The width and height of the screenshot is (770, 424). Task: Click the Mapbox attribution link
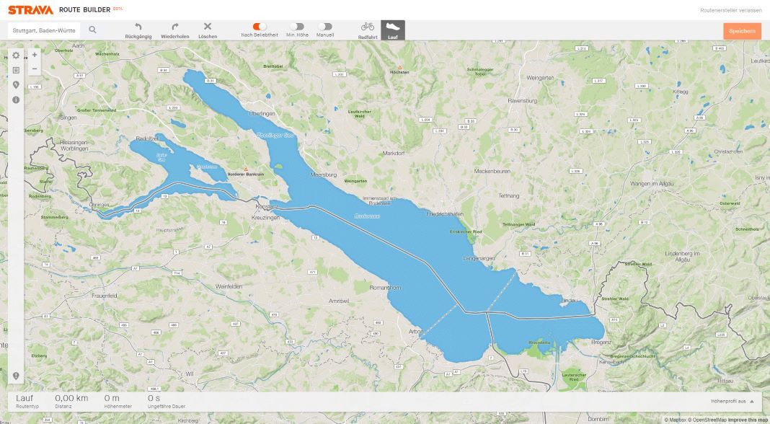(676, 420)
